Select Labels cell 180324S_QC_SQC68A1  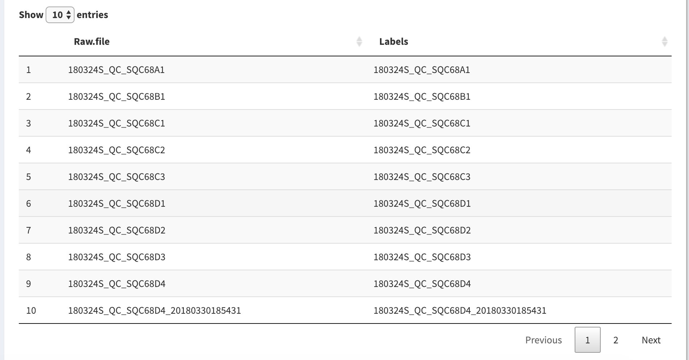pos(422,70)
